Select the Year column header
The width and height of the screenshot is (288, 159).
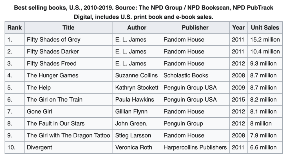click(238, 28)
